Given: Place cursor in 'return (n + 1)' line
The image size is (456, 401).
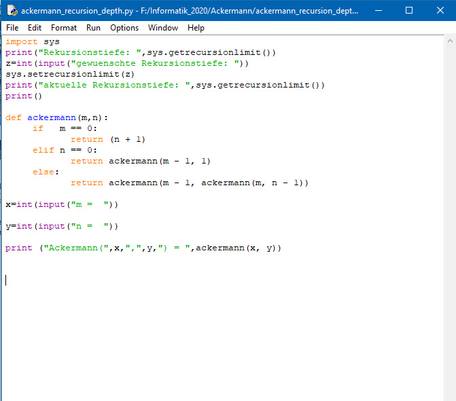Looking at the screenshot, I should pyautogui.click(x=107, y=139).
